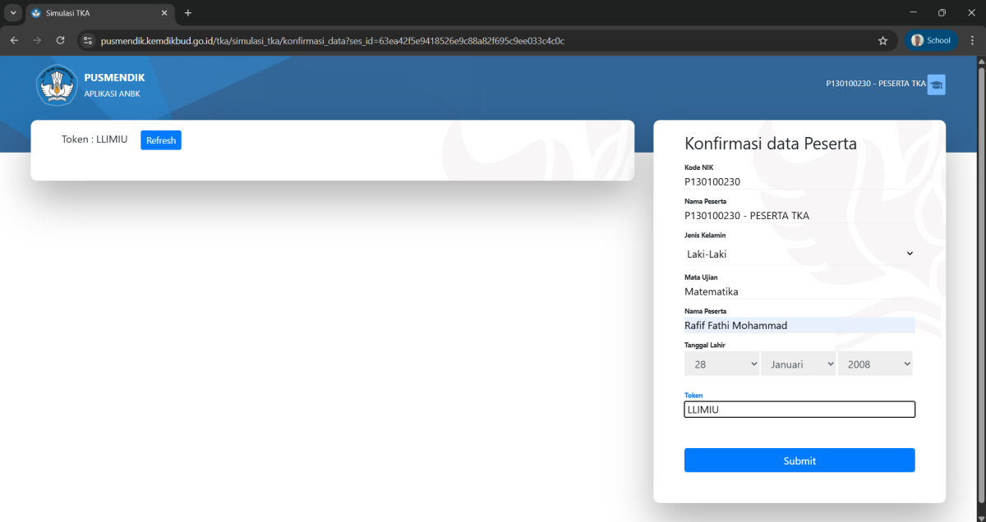Close the Simulasi TKA tab
The image size is (986, 522).
[x=164, y=13]
